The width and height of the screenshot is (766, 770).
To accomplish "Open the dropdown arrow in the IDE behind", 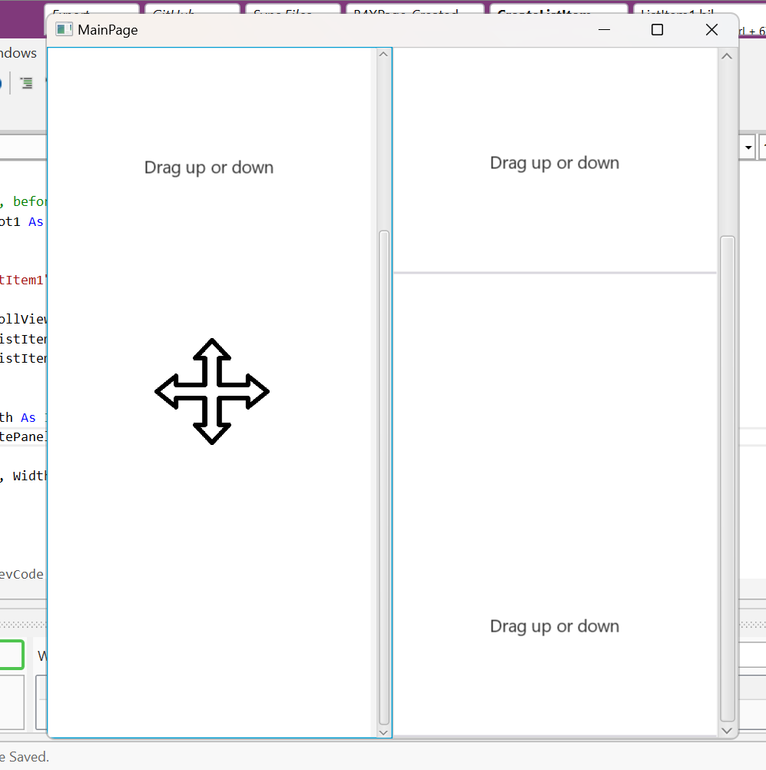I will pos(748,148).
